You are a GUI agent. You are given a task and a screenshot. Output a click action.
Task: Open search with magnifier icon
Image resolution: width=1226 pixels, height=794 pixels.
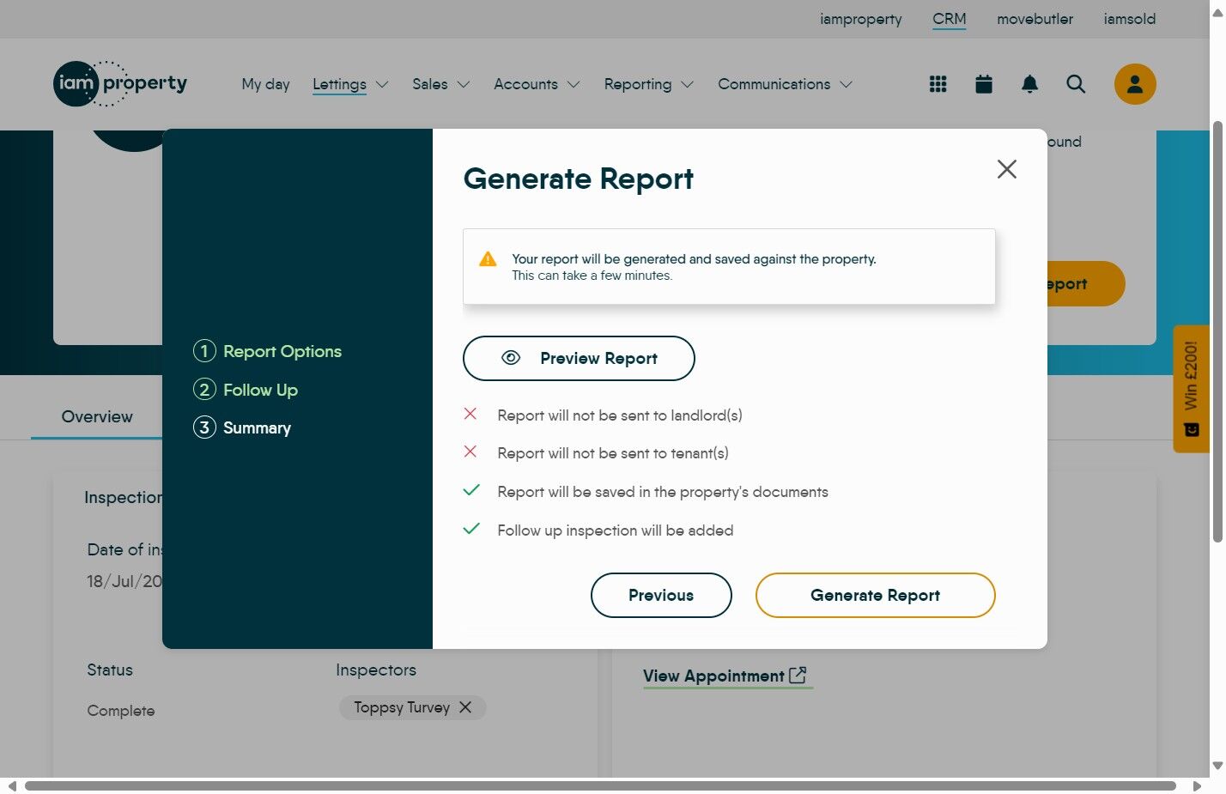click(1076, 84)
